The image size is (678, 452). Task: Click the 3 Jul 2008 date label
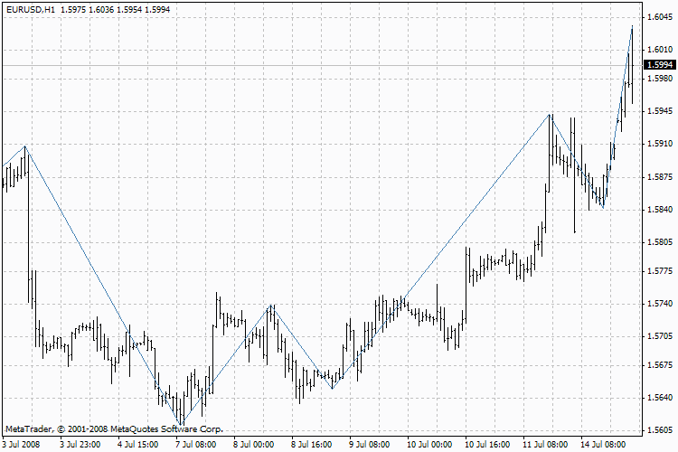[21, 444]
